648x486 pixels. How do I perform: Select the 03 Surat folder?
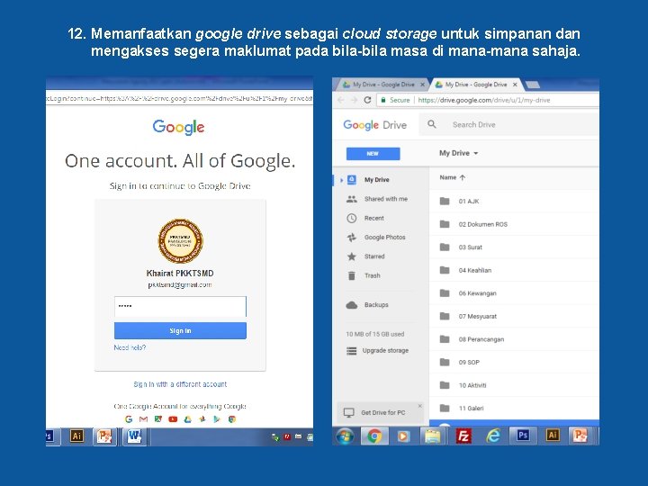pos(514,247)
